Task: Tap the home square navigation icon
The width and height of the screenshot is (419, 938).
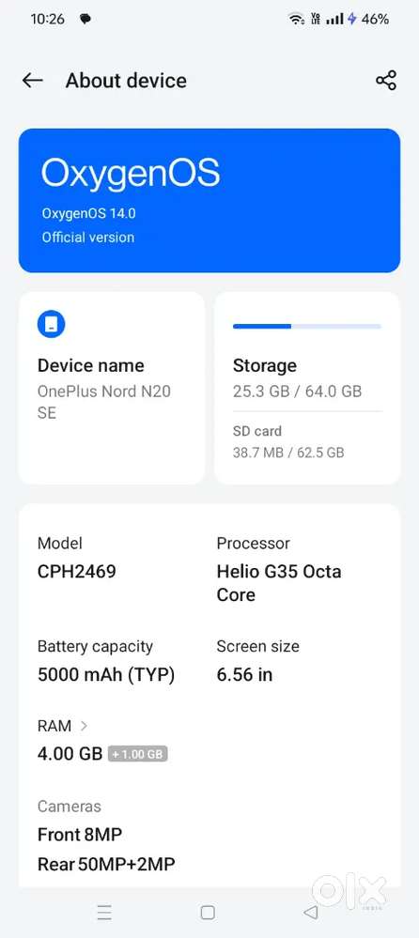Action: 208,913
